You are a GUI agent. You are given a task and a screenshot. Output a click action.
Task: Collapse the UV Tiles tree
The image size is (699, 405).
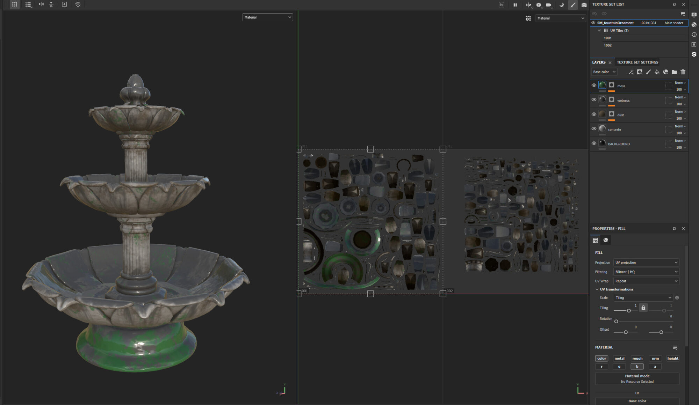(599, 31)
